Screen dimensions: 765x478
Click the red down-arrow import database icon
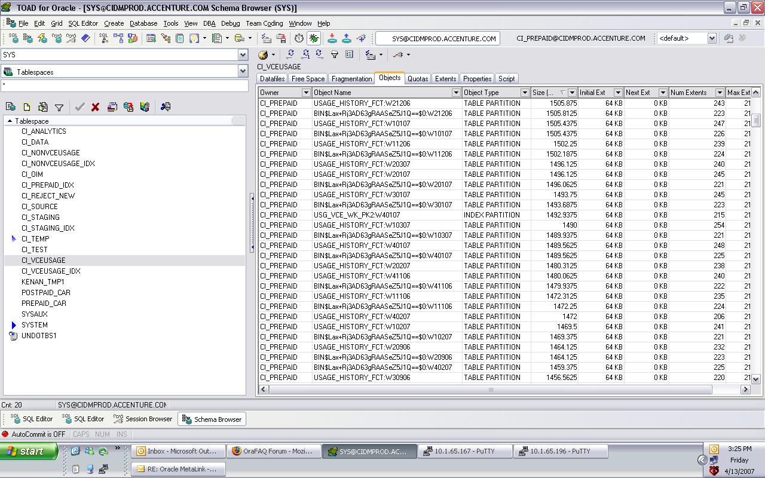pos(332,38)
